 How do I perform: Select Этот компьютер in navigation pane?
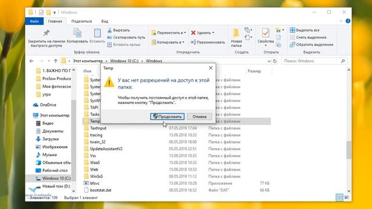[x=51, y=116]
